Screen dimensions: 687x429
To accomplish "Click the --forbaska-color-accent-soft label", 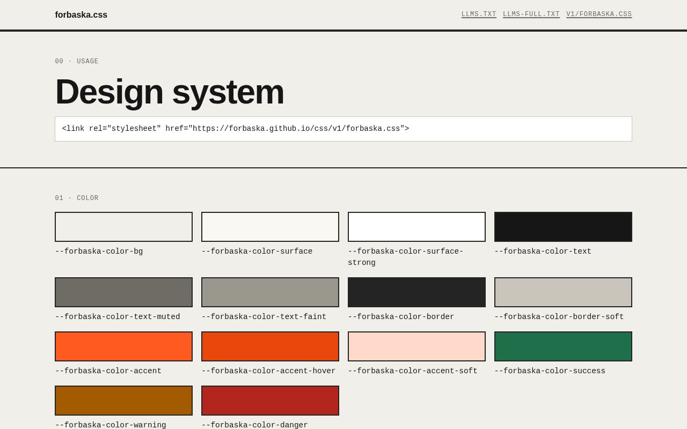I will pos(413,371).
